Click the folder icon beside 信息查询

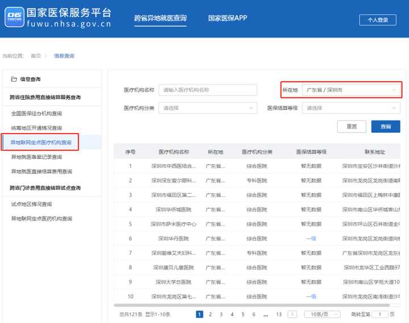[14, 79]
